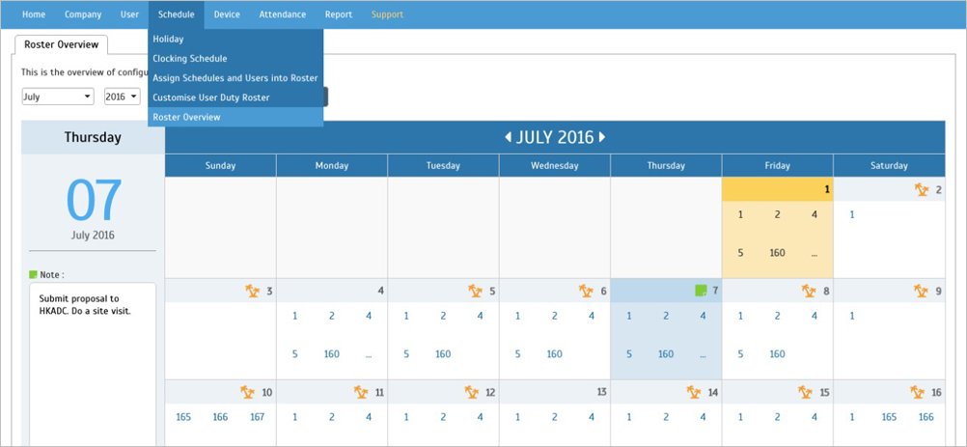Open the Device menu
Viewport: 967px width, 447px height.
[x=227, y=14]
